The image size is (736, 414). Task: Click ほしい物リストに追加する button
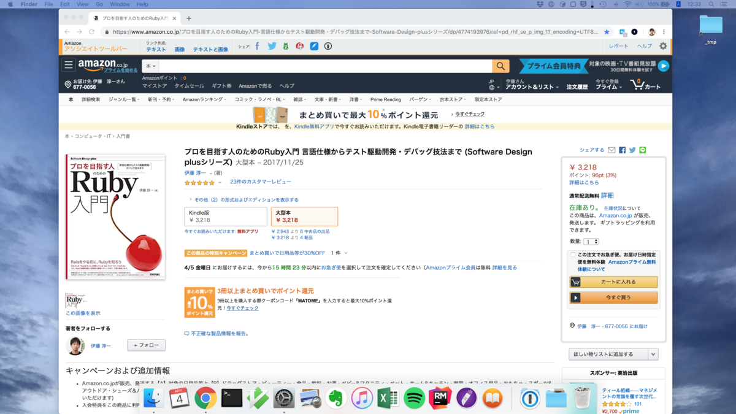point(608,355)
